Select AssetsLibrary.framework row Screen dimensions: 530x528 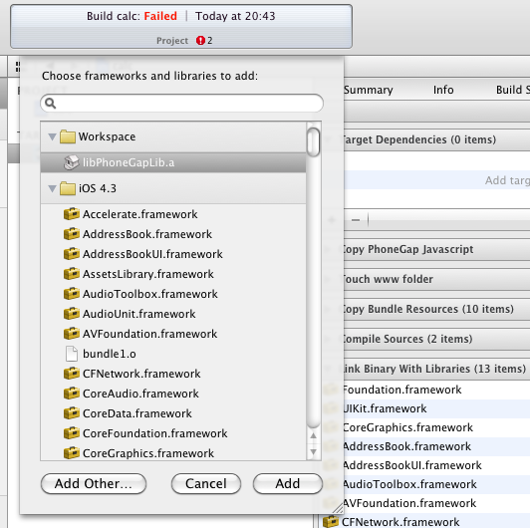[173, 274]
